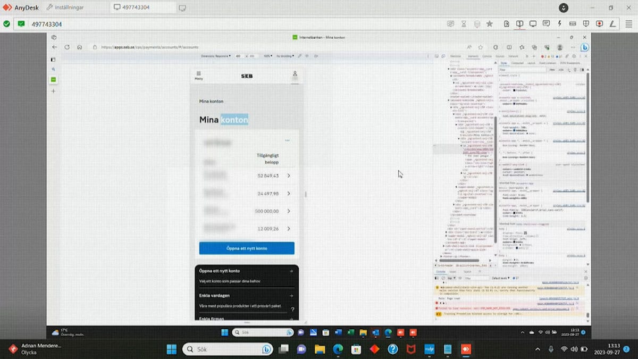This screenshot has width=638, height=359.
Task: Click the AnyDesk whiteboard pen icon
Action: point(612,24)
